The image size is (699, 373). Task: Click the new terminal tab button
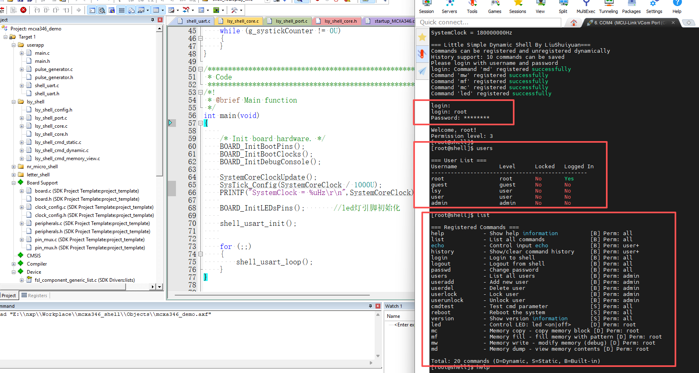[x=688, y=23]
